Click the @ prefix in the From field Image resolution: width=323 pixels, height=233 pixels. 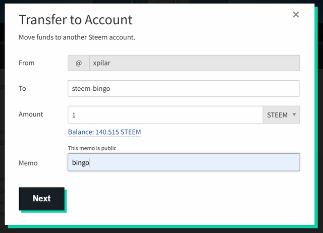[79, 63]
